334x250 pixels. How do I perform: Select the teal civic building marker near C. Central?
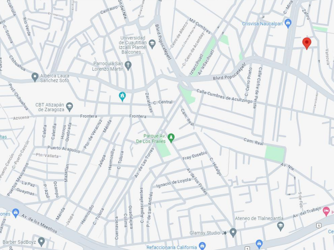122,96
